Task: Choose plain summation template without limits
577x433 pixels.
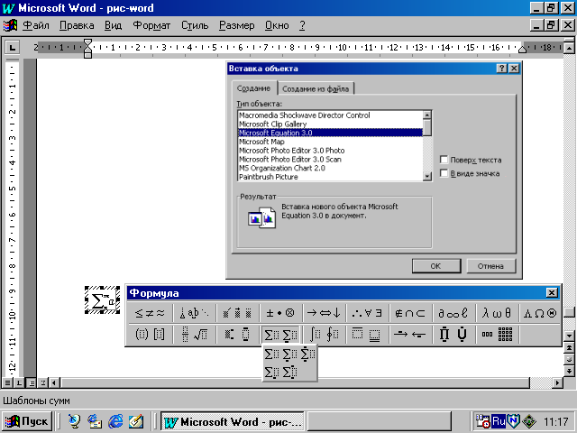Action: click(271, 355)
